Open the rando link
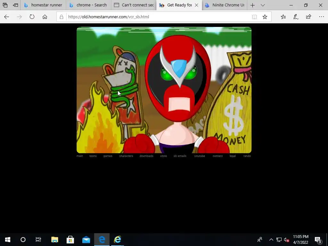Viewport: 328px width, 246px height. tap(247, 156)
